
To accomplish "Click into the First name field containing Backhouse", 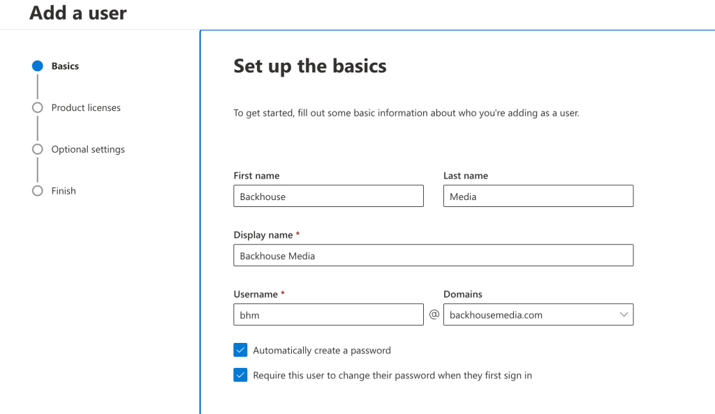I will [x=328, y=197].
